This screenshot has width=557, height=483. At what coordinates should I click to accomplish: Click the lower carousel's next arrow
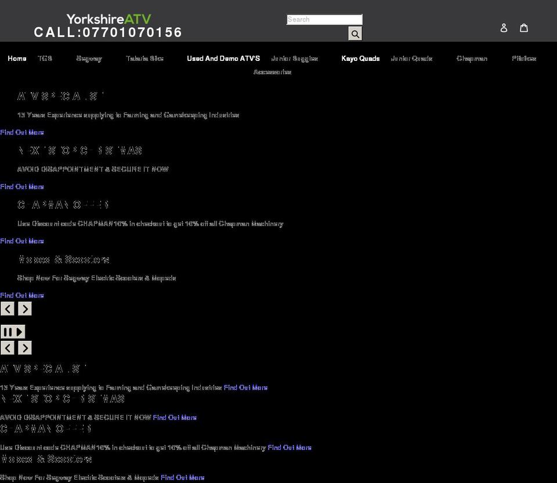(x=24, y=348)
